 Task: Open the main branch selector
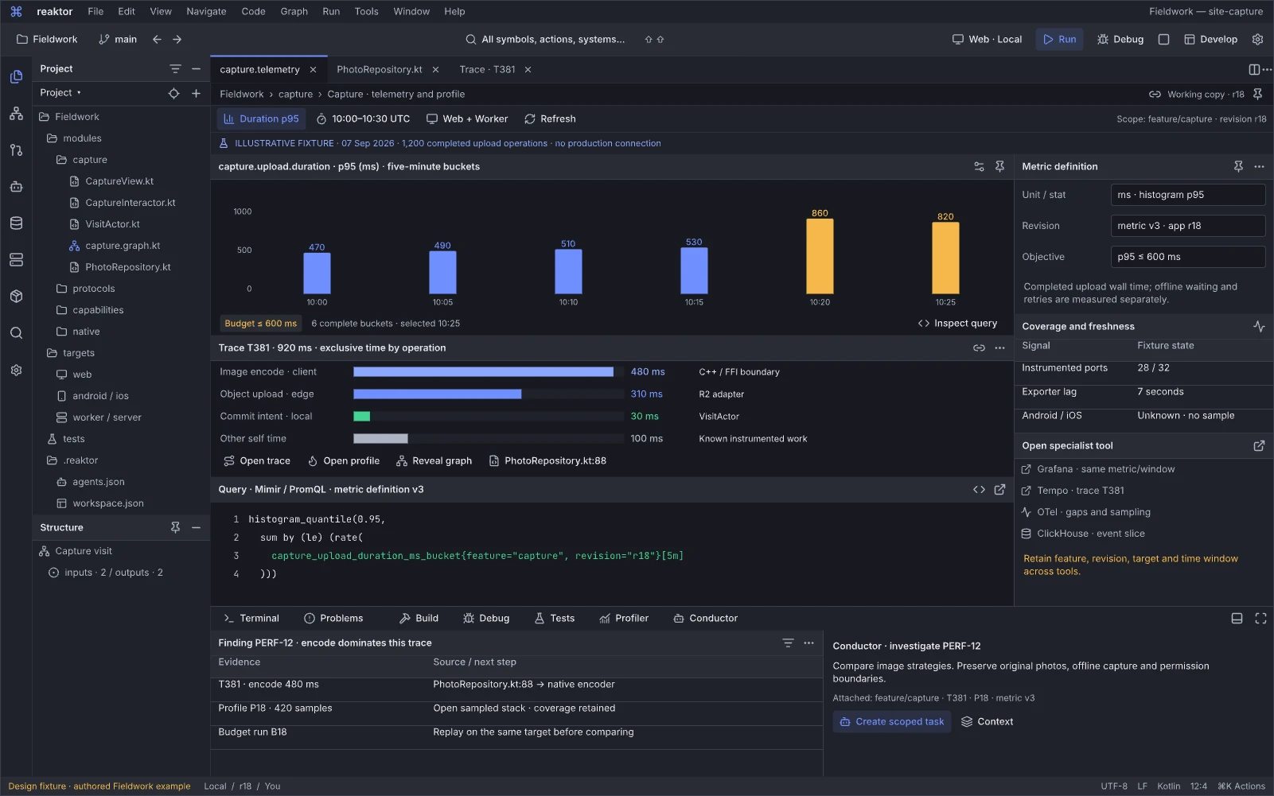117,39
